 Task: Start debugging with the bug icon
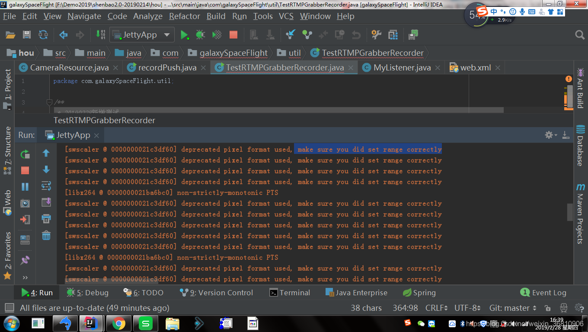point(200,35)
